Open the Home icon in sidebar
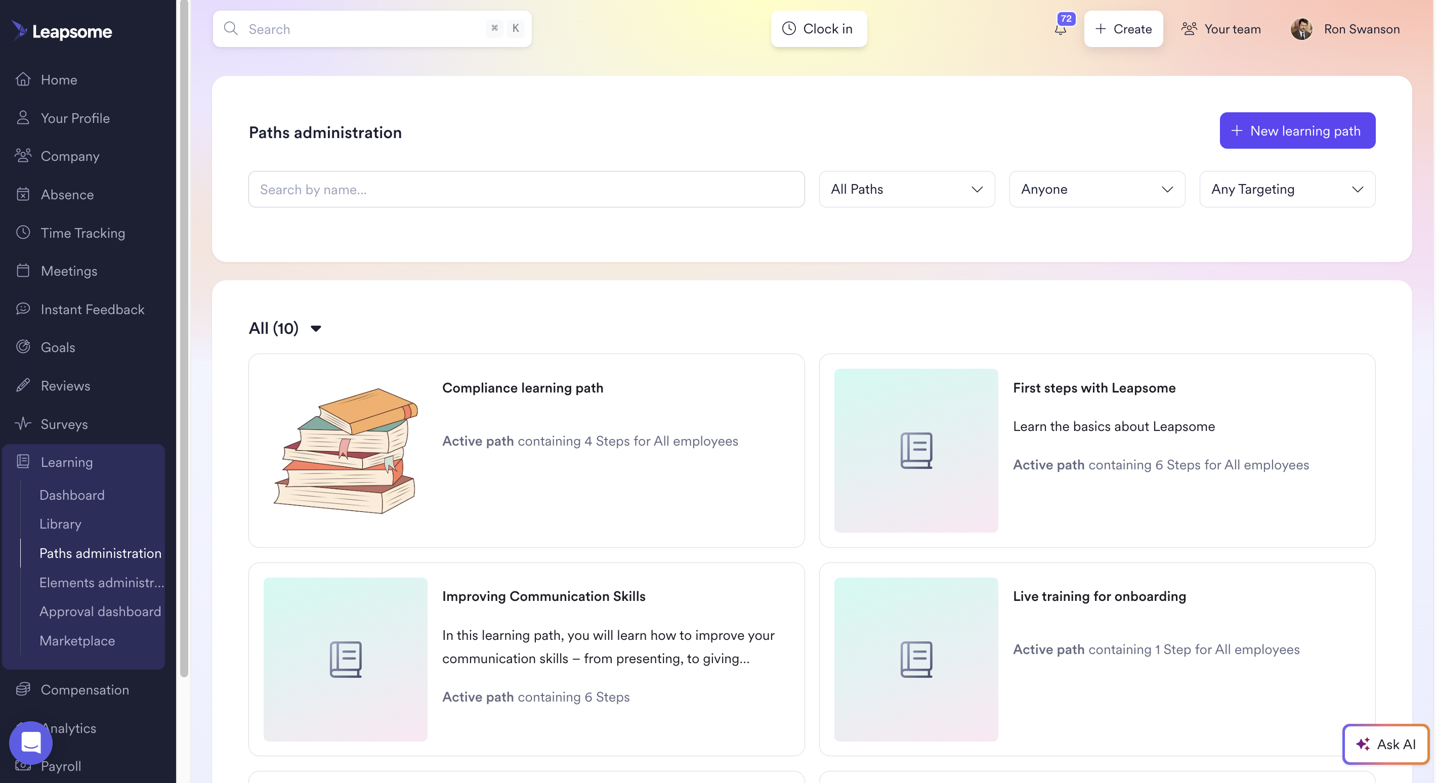 pyautogui.click(x=23, y=79)
